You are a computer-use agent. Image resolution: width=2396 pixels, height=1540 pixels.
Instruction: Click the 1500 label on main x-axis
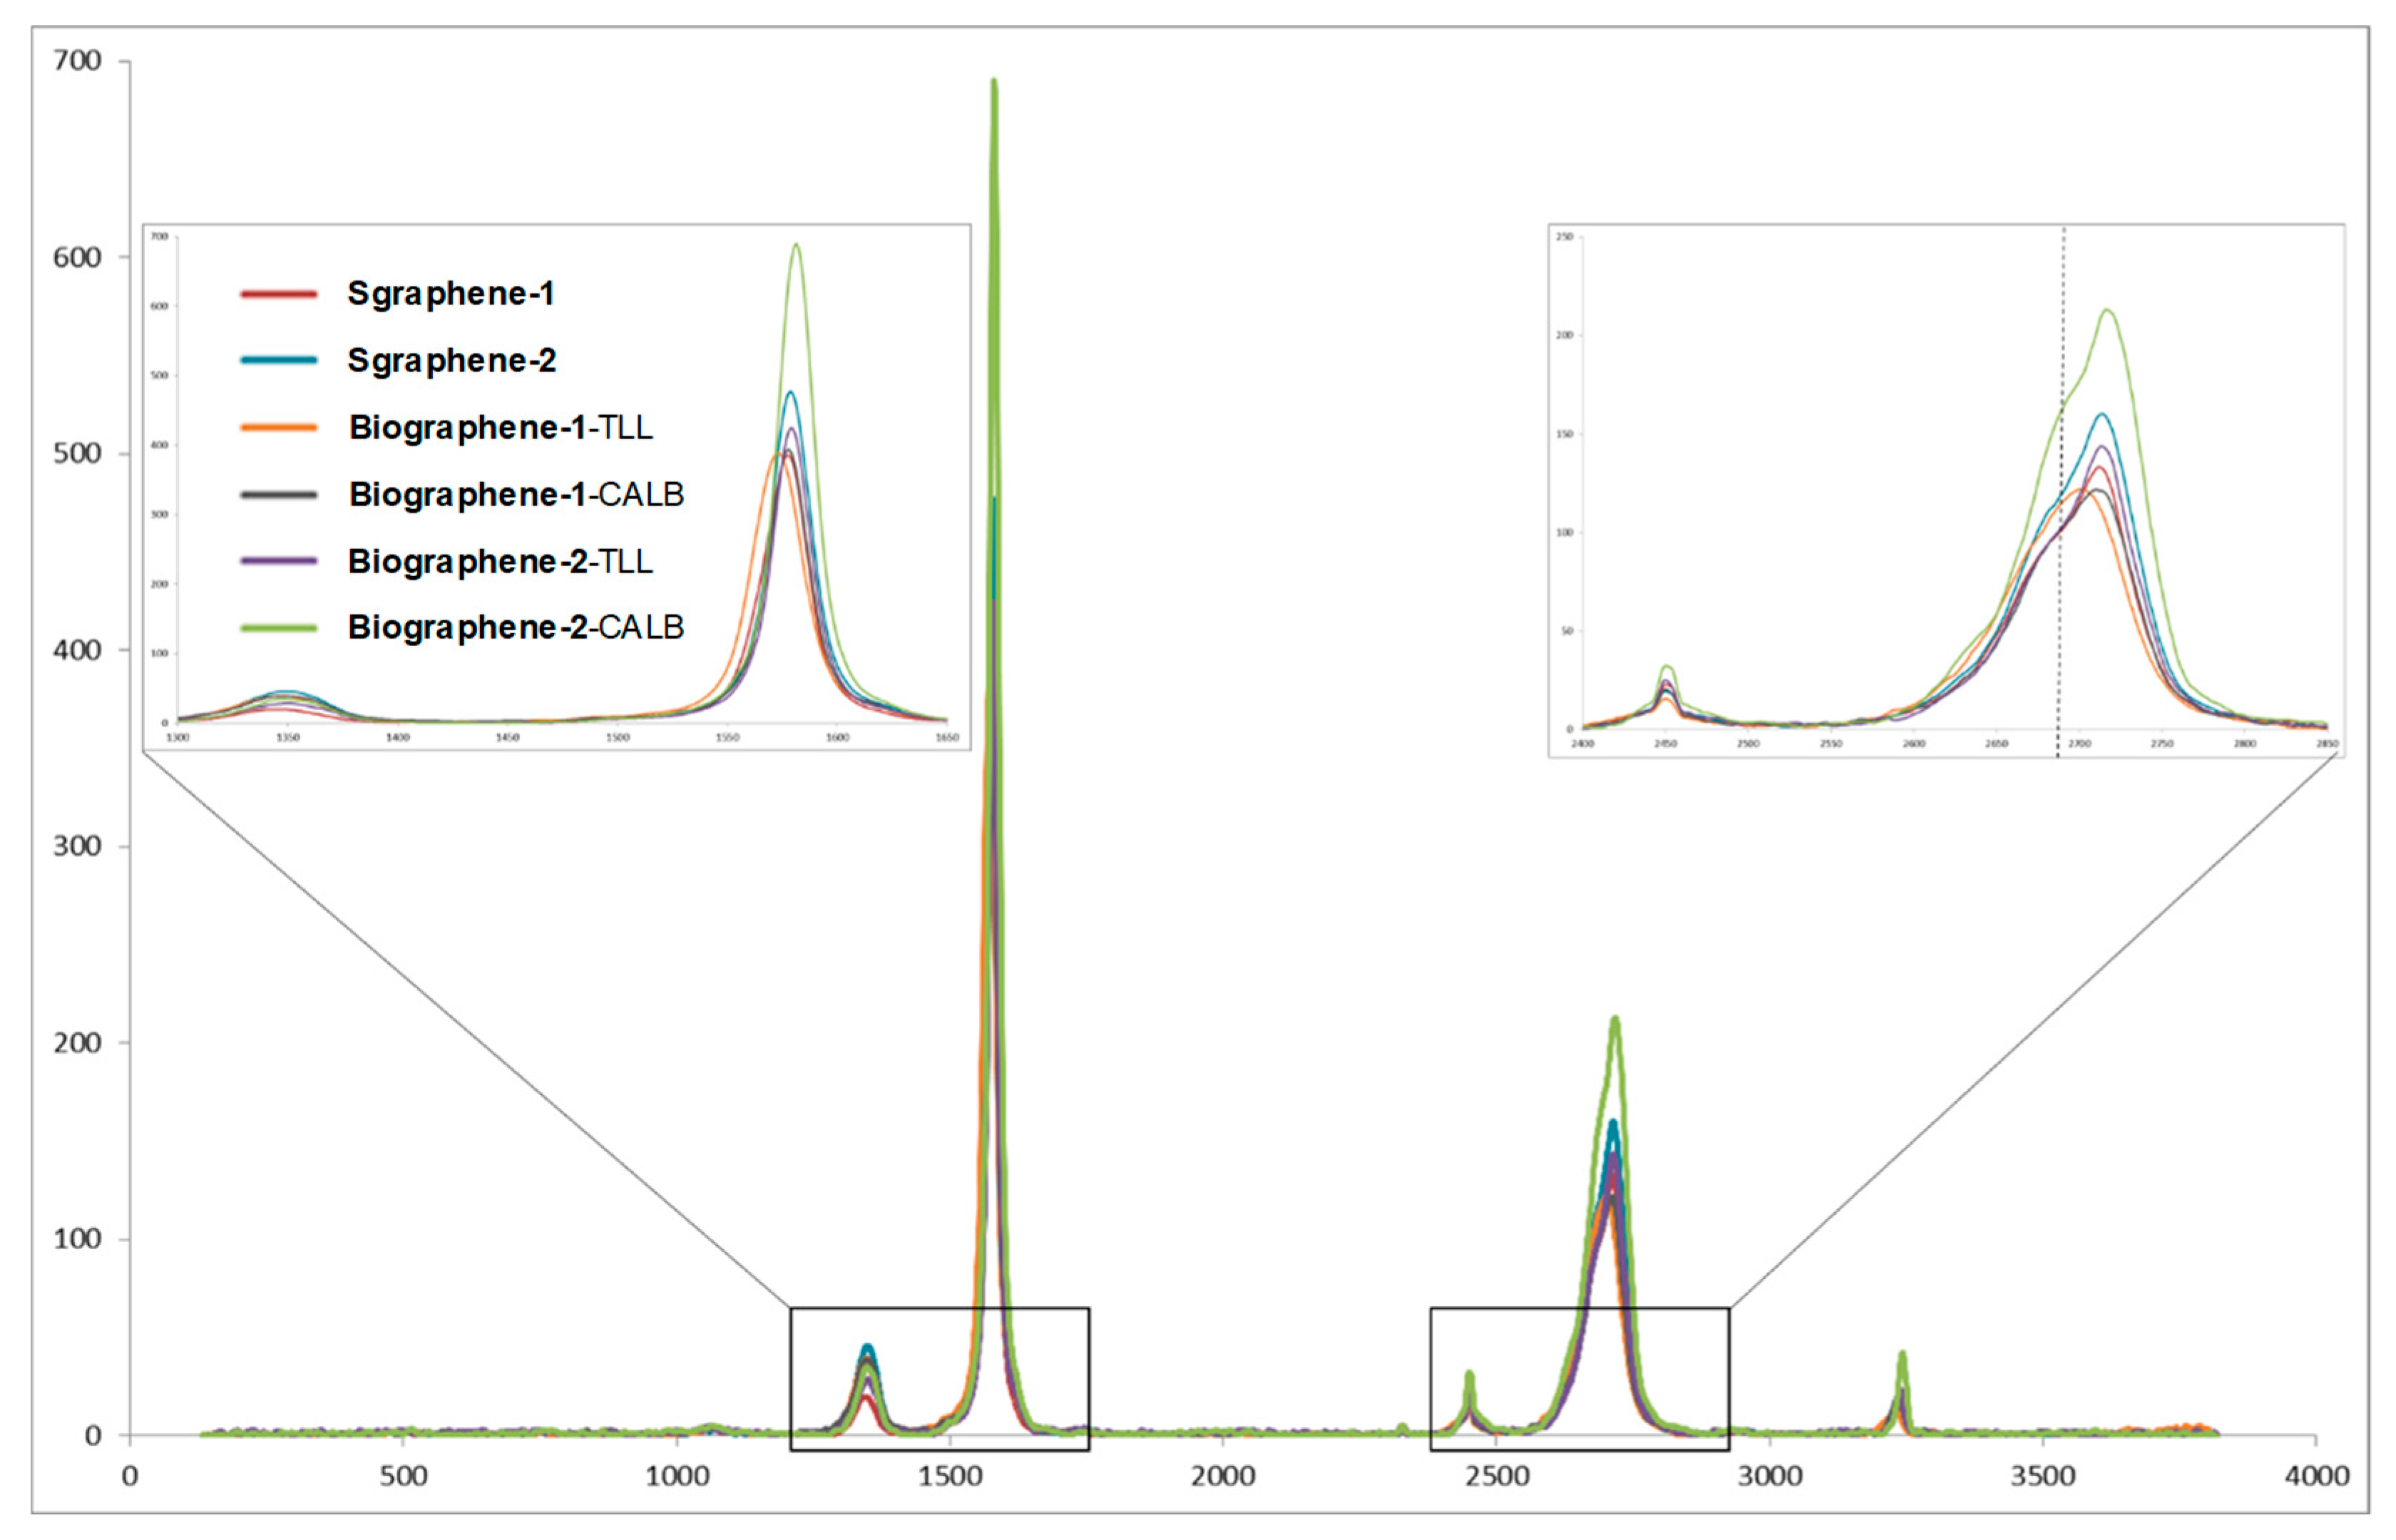tap(950, 1476)
